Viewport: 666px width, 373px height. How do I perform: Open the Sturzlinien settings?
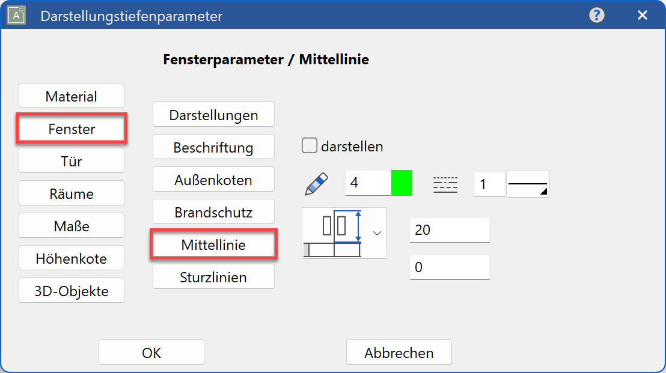pos(213,276)
